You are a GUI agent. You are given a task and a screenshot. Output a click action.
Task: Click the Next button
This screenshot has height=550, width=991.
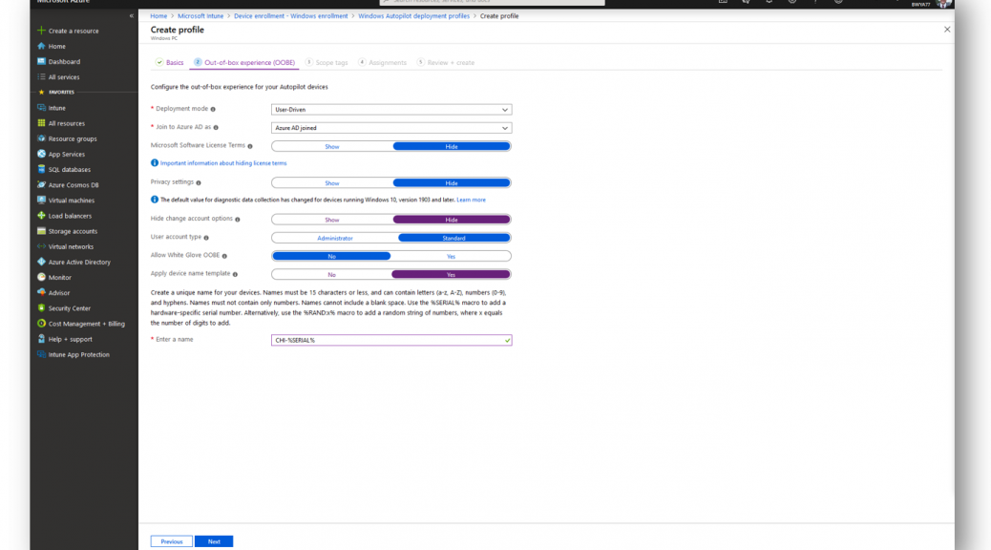214,541
